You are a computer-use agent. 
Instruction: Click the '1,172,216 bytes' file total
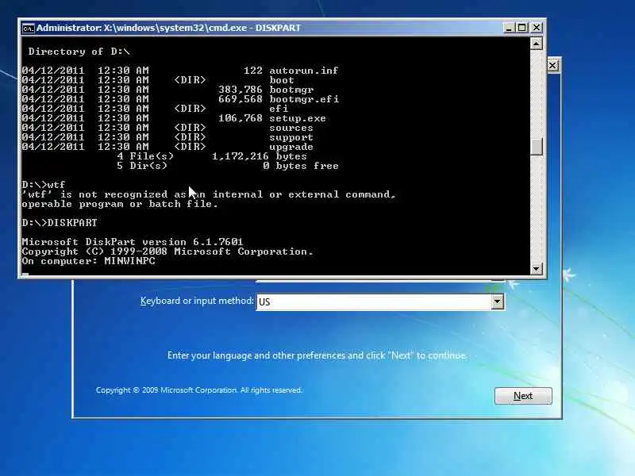click(x=260, y=156)
